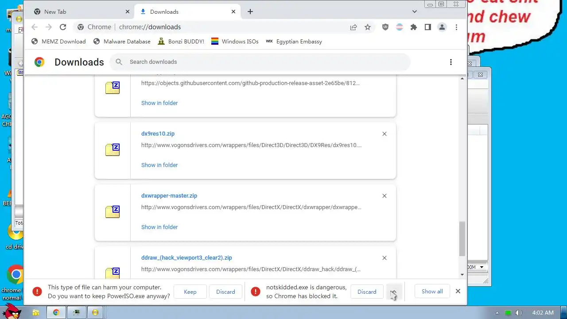Click the downloads page scrollbar thumb

pos(462,238)
